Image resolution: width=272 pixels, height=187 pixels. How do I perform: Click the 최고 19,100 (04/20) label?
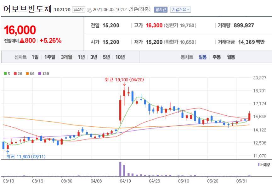(124, 80)
